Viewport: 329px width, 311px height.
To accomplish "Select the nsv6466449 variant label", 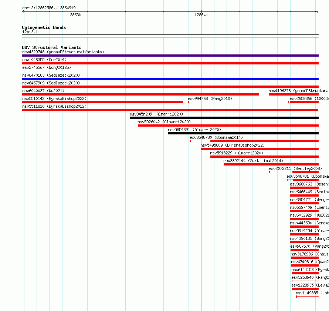I will tap(309, 192).
